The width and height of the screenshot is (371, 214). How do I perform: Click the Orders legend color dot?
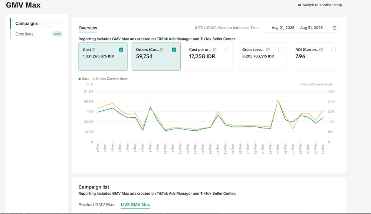click(x=93, y=79)
